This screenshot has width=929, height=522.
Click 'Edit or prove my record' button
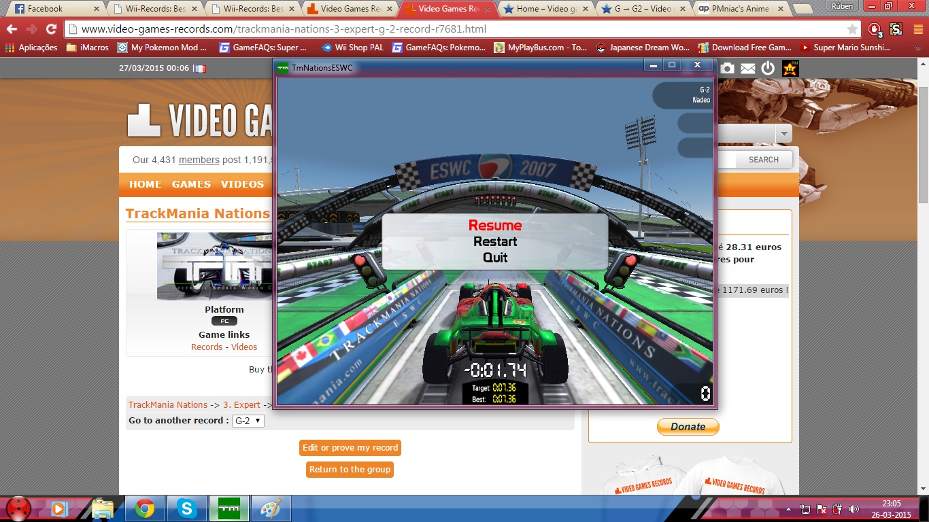tap(350, 448)
